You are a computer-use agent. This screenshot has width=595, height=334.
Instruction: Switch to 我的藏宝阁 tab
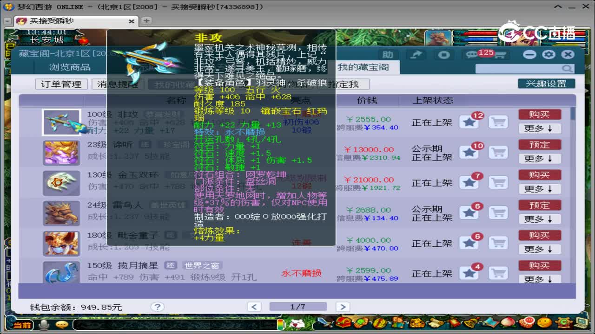363,67
